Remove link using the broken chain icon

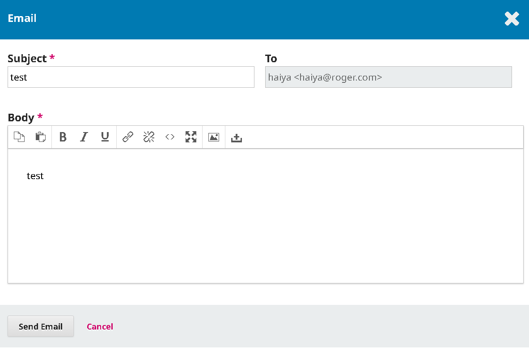149,137
